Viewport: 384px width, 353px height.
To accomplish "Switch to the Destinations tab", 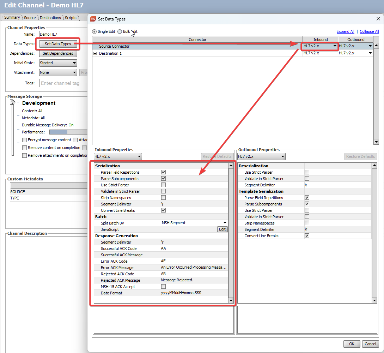I will click(x=50, y=18).
